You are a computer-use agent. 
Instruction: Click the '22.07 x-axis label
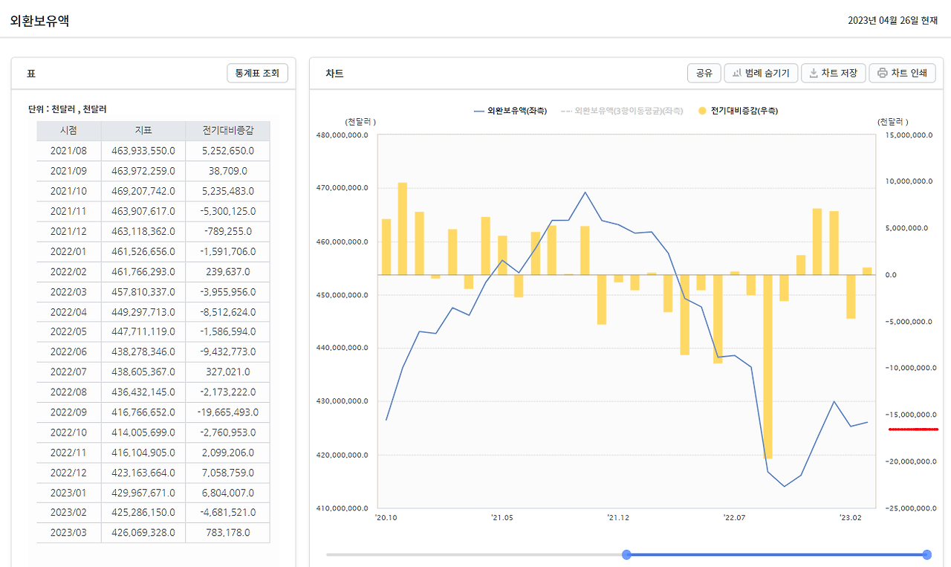click(x=734, y=517)
